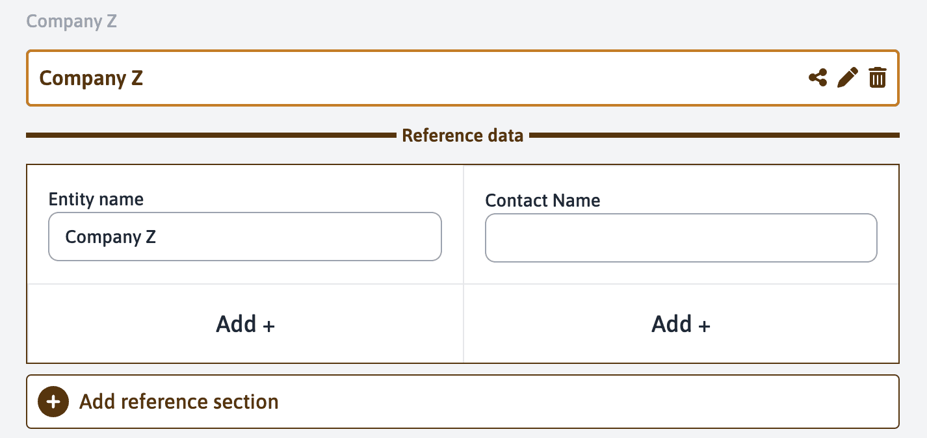927x438 pixels.
Task: Click the divider line left of Reference data
Action: tap(208, 135)
